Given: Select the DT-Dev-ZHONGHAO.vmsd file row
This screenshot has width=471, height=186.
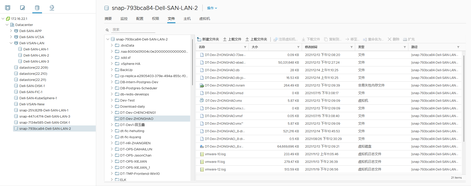Looking at the screenshot, I should [329, 93].
